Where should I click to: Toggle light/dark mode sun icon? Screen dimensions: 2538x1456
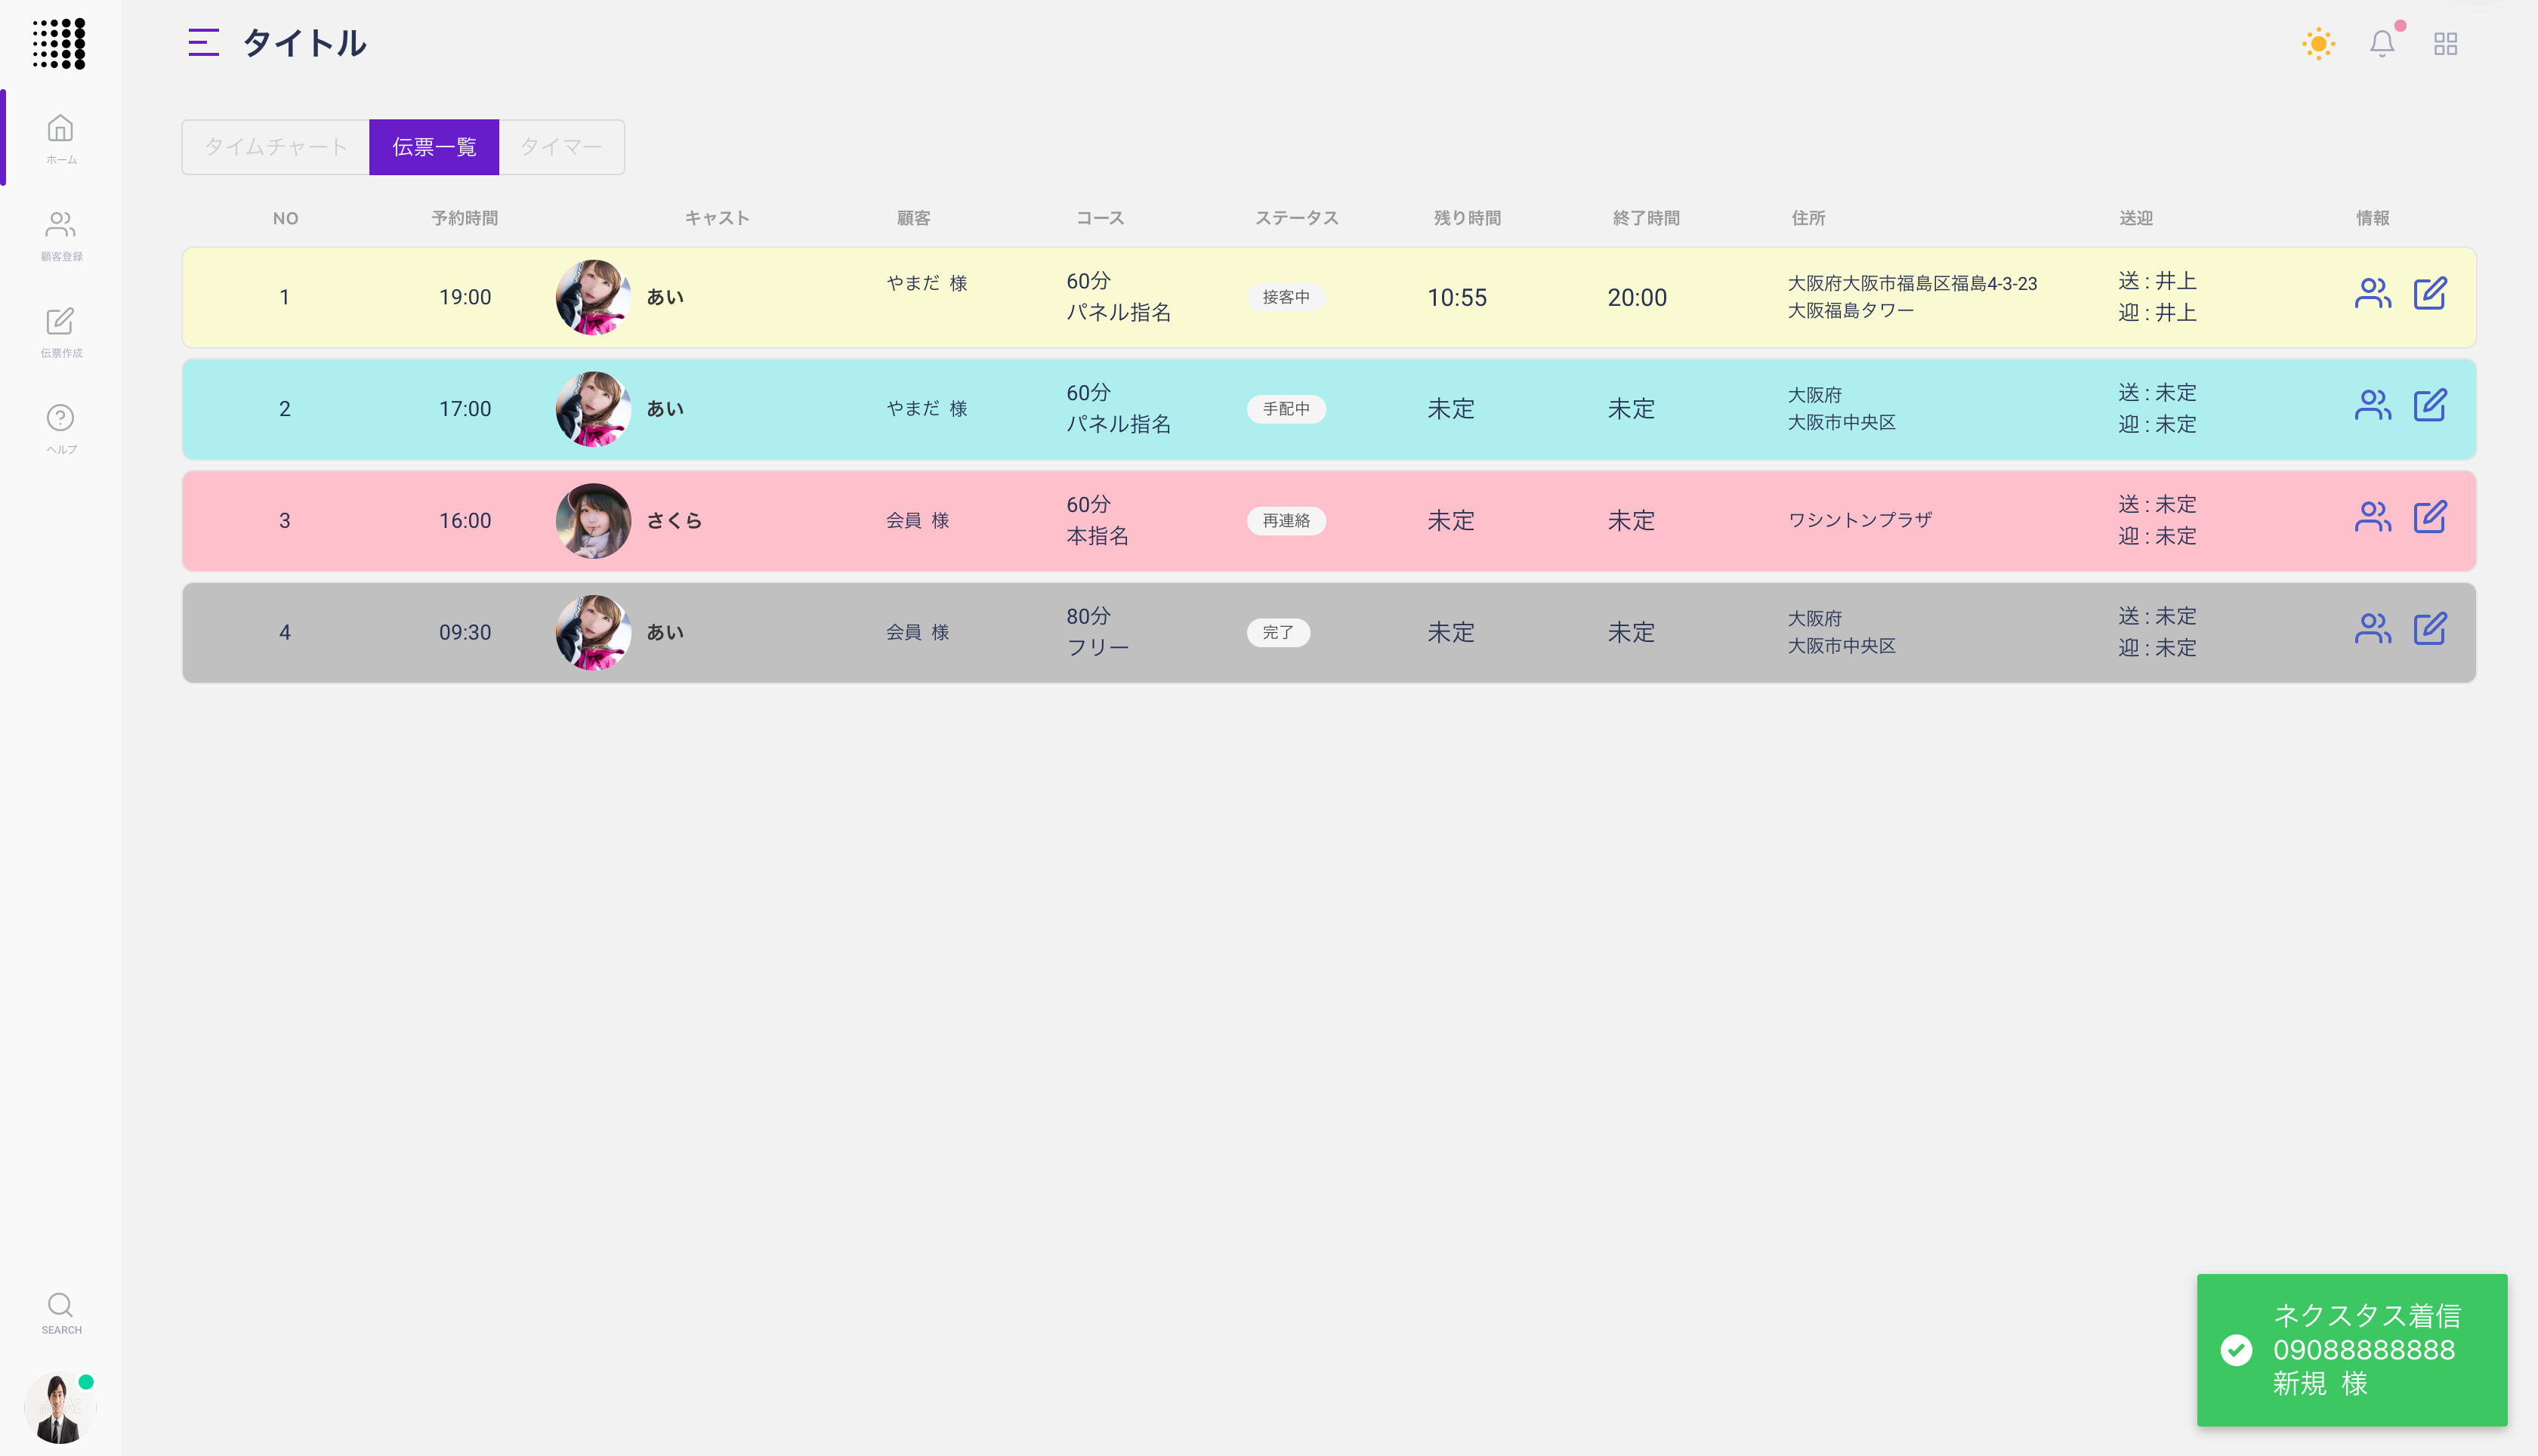tap(2318, 44)
